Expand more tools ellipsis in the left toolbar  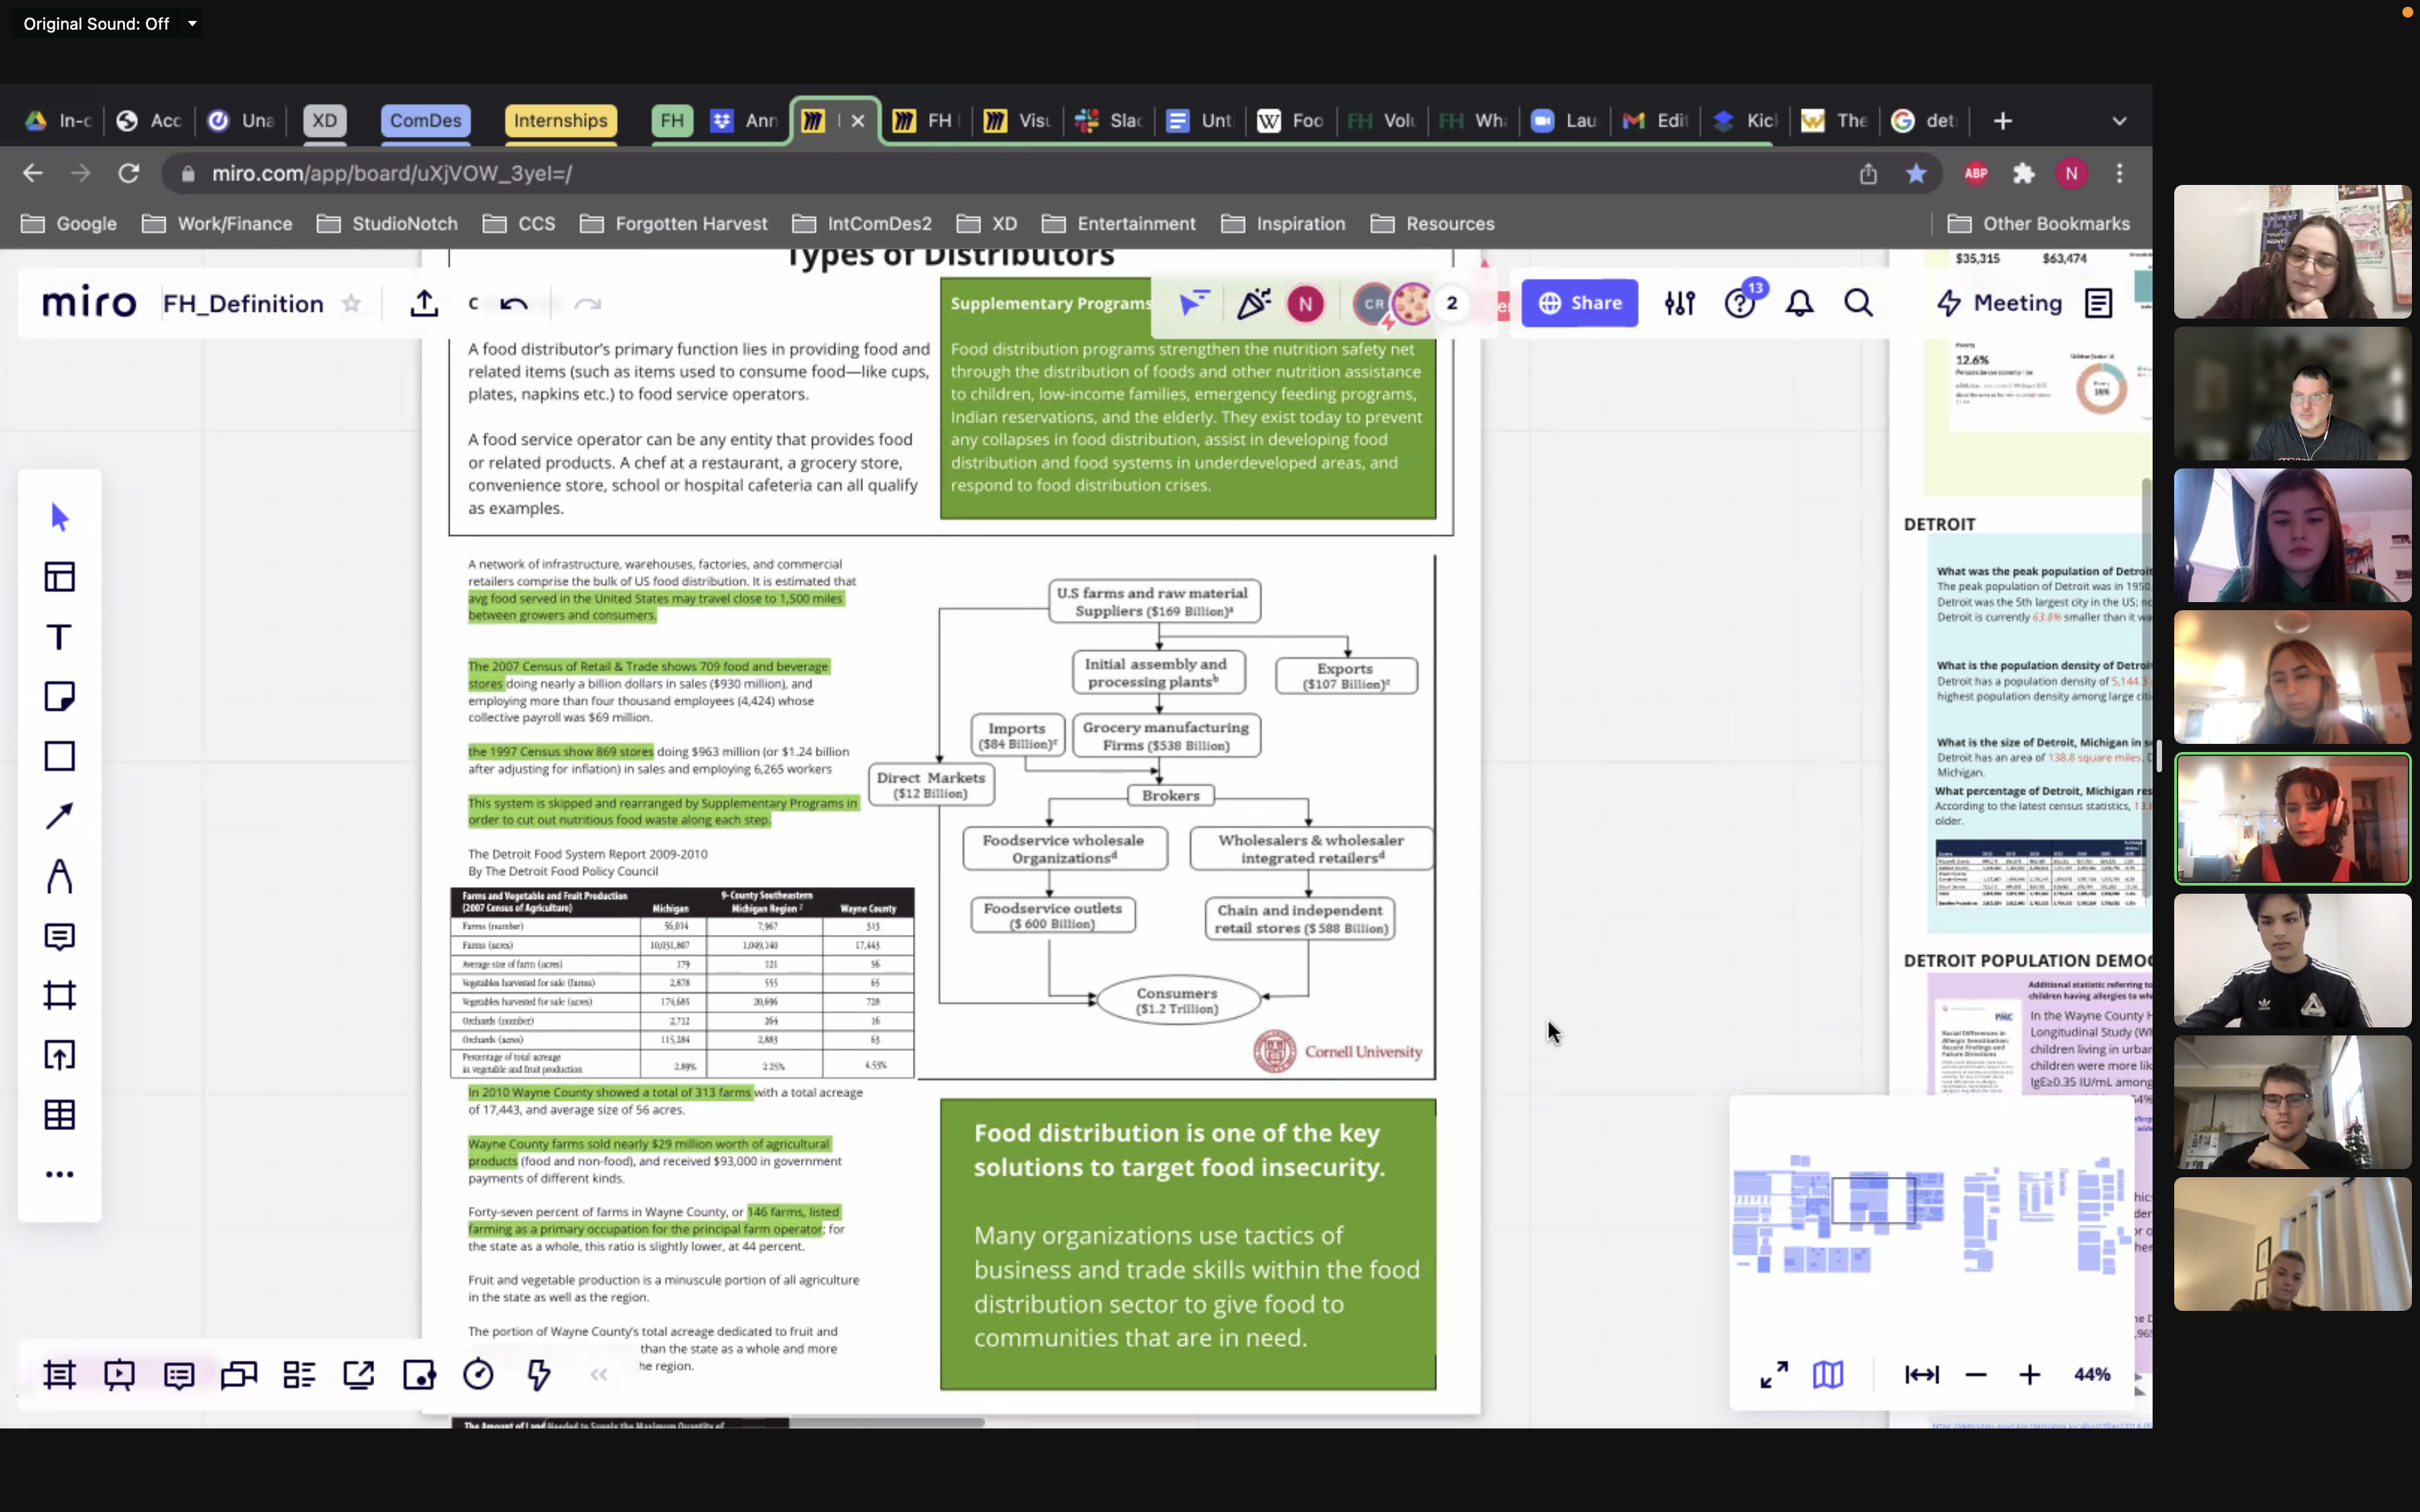click(x=59, y=1174)
